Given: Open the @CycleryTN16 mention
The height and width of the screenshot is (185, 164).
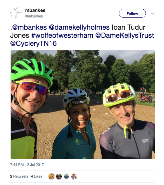Looking at the screenshot, I should 33,43.
